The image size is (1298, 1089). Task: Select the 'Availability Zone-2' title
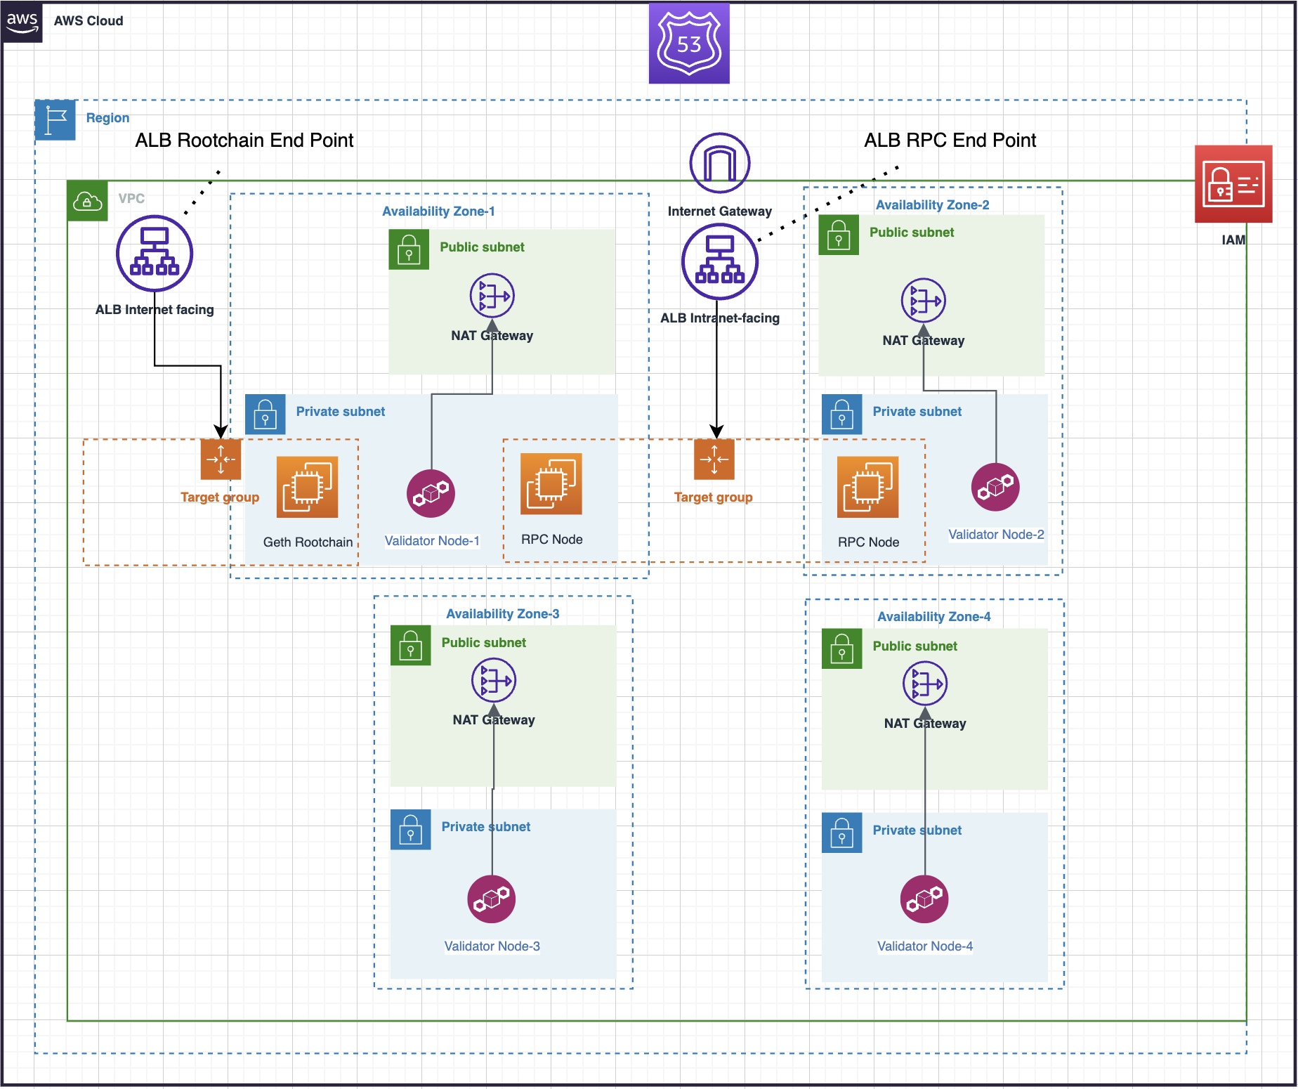(932, 205)
